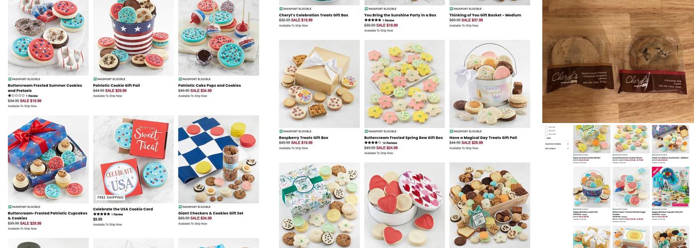This screenshot has height=248, width=694.
Task: Check the second price range checkbox in filter sidebar
Action: point(546,131)
